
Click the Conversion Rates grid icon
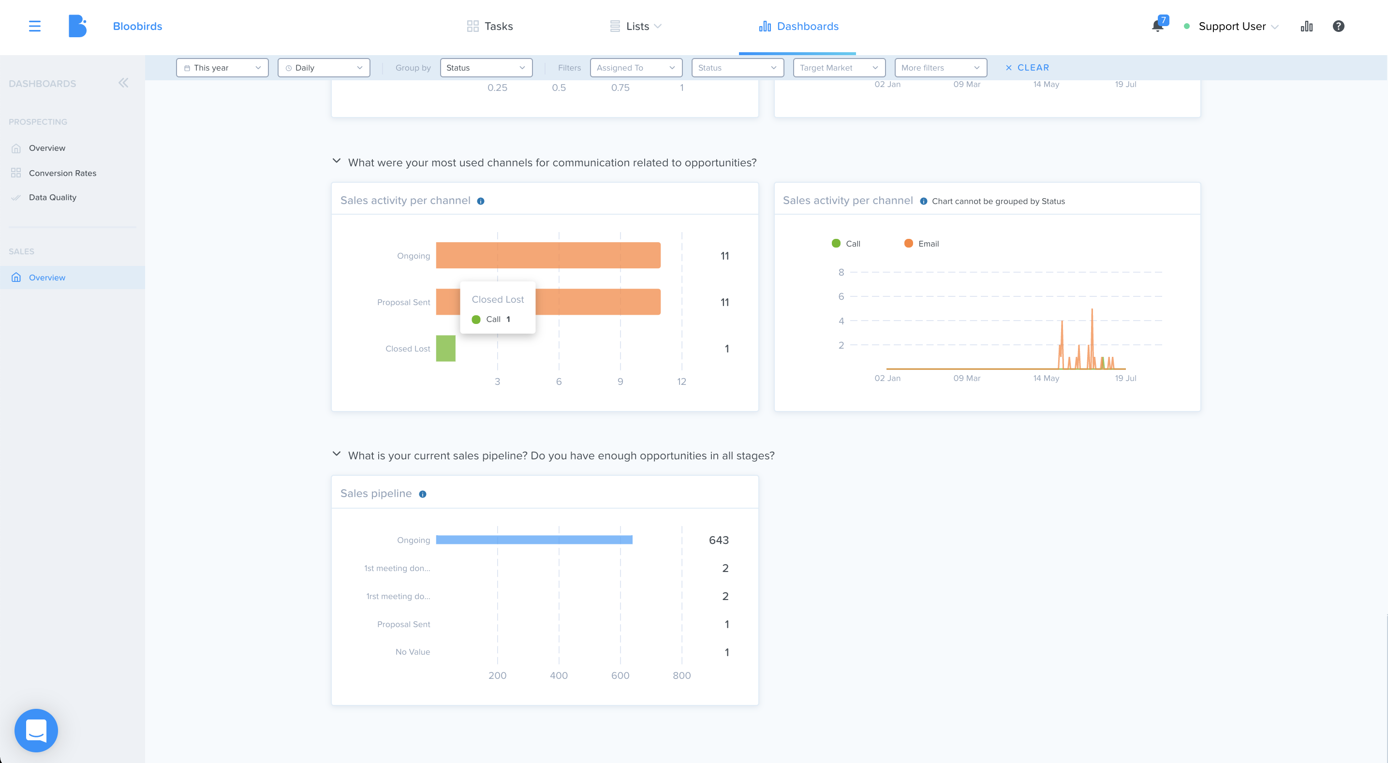pyautogui.click(x=16, y=173)
